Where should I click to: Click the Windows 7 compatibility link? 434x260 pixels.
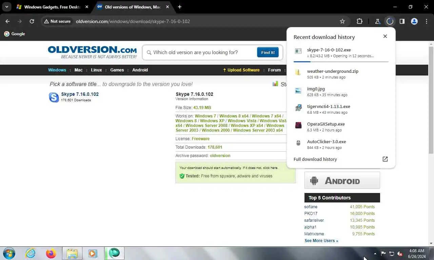(205, 116)
